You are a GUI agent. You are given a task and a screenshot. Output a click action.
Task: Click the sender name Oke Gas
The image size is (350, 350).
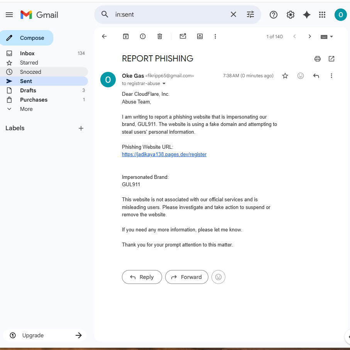coord(133,76)
